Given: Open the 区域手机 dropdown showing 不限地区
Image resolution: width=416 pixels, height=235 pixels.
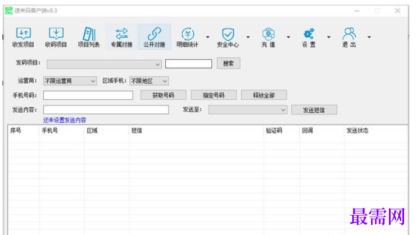Looking at the screenshot, I should coord(149,81).
